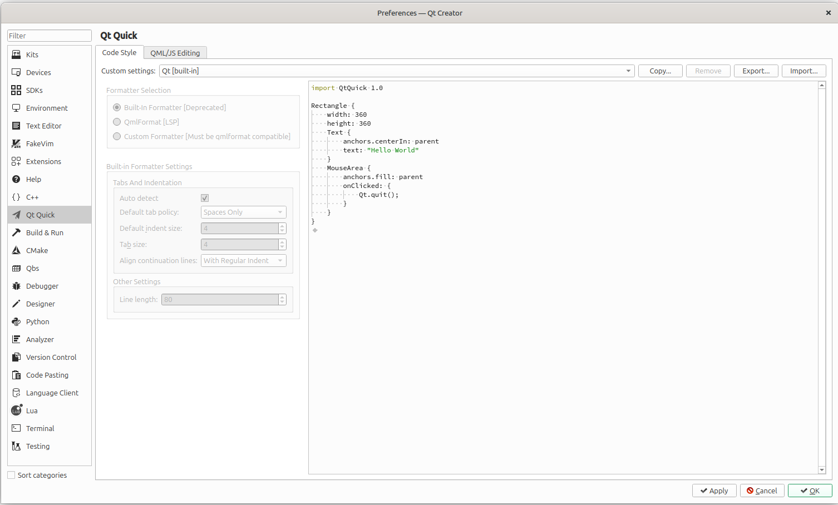The image size is (838, 505).
Task: Select the Language Client icon
Action: coord(16,393)
